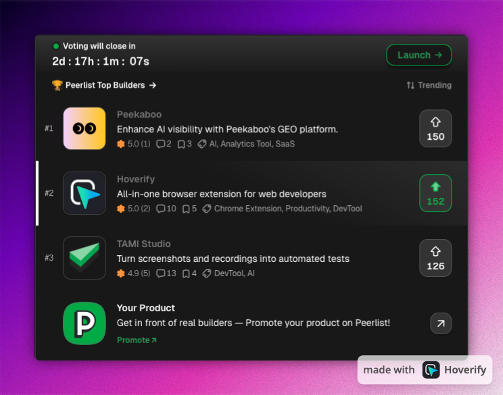The image size is (503, 395).
Task: Open TAMI Studio comments icon showing 13
Action: 160,273
